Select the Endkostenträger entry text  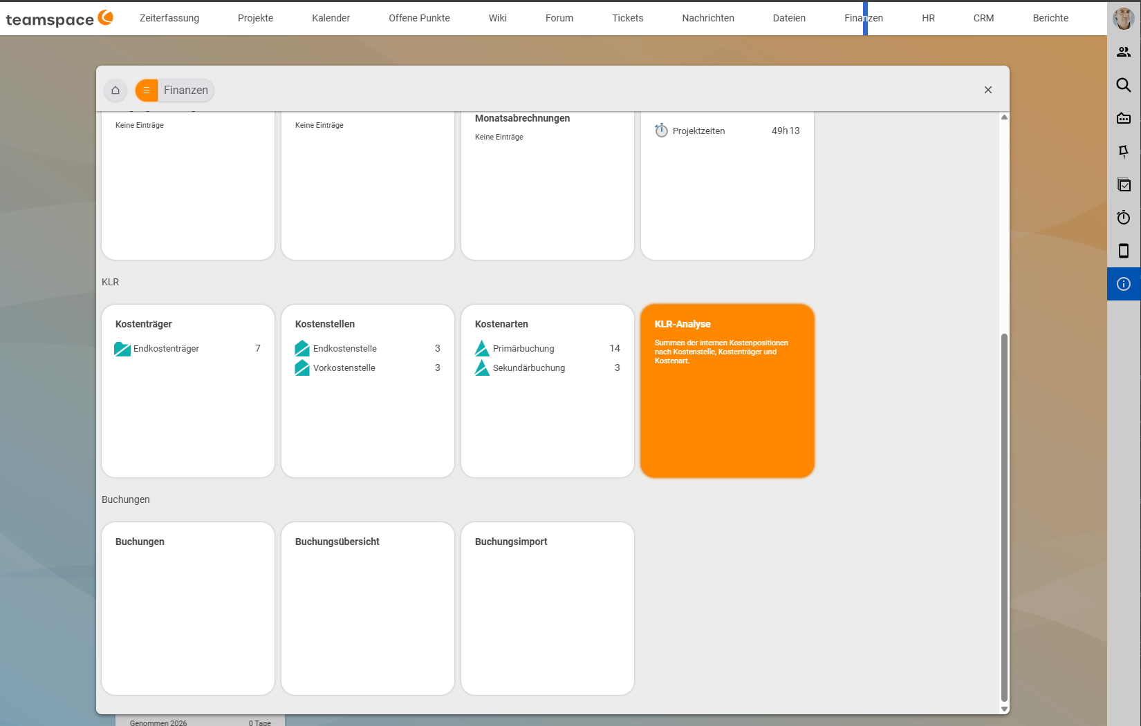click(166, 349)
